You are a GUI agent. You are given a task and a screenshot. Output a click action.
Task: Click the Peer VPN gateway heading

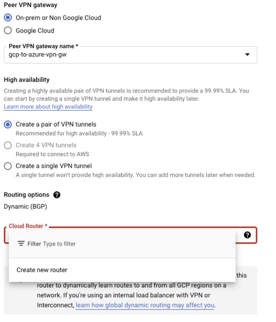pyautogui.click(x=30, y=5)
